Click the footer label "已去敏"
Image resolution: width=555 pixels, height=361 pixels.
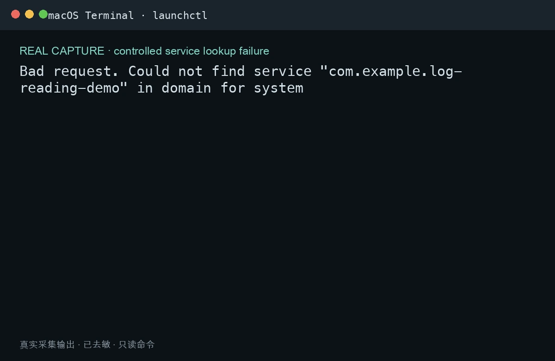97,344
